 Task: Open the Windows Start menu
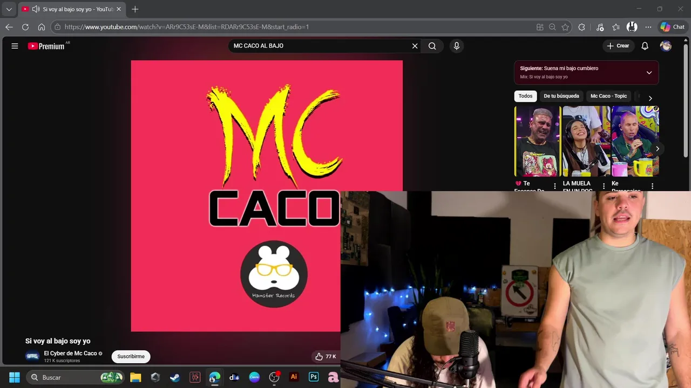click(x=15, y=377)
